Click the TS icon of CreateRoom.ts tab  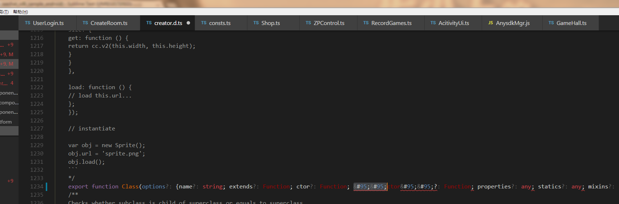coord(85,23)
